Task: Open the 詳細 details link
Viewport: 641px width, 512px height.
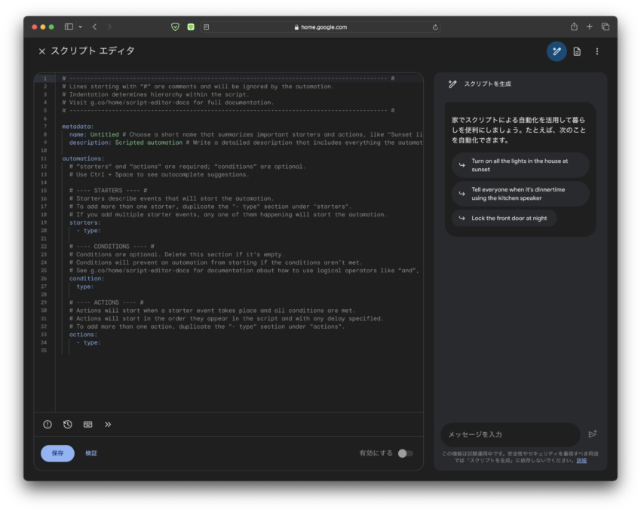Action: tap(581, 460)
